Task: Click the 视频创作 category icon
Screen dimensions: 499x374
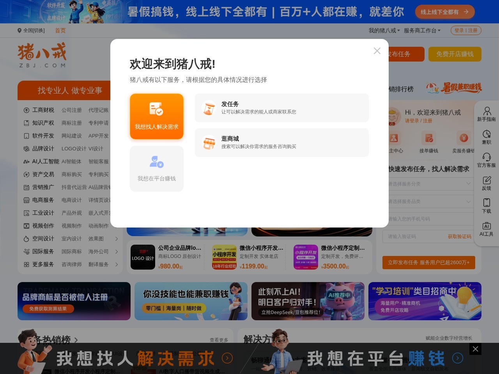Action: (27, 226)
